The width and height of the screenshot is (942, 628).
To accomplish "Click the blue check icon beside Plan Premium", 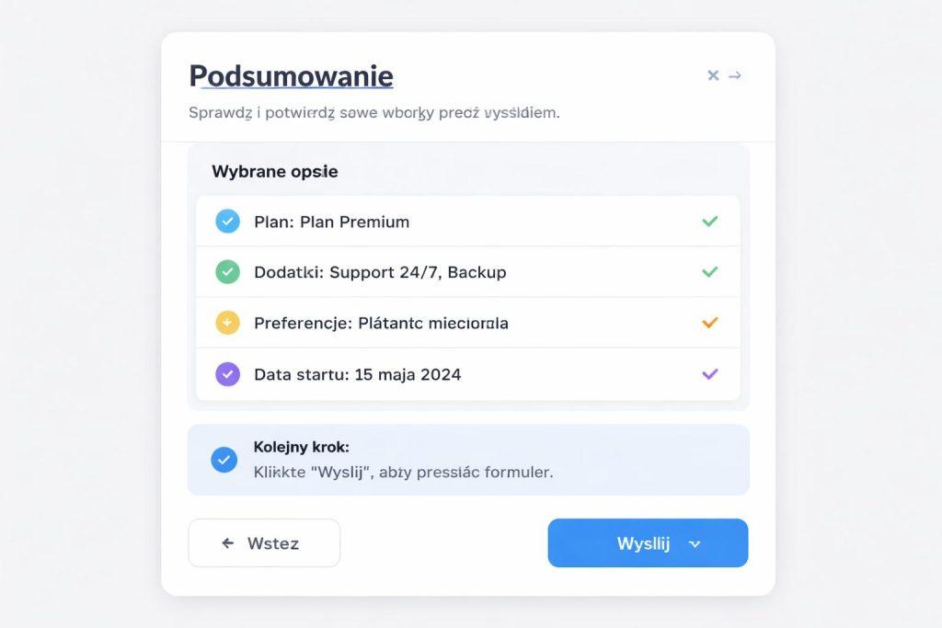I will 227,222.
